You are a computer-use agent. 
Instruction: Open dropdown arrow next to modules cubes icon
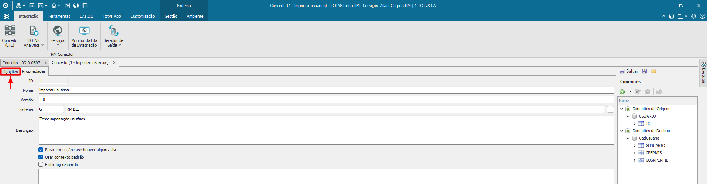24,6
